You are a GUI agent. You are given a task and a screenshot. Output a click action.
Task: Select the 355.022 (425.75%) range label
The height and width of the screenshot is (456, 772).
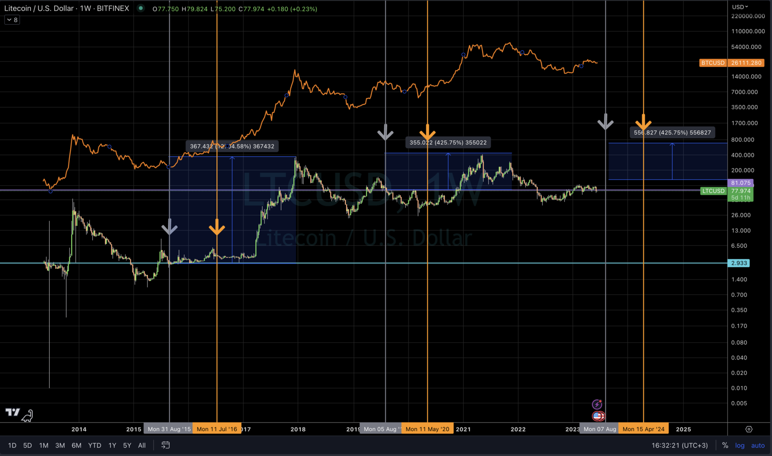tap(448, 142)
